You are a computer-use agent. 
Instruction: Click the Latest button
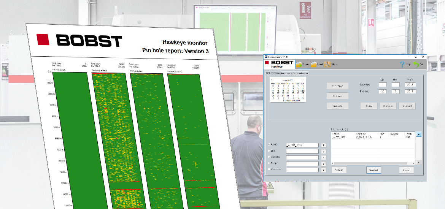[x=407, y=170]
